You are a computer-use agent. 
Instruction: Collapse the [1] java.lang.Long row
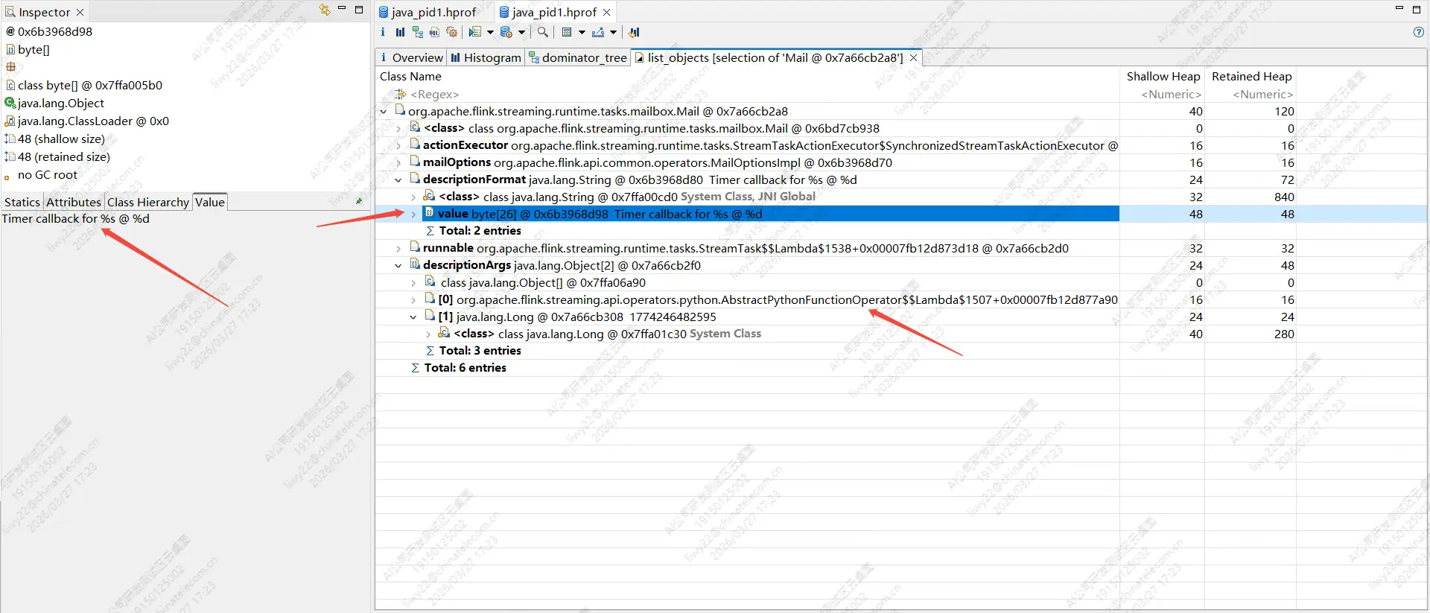(x=413, y=317)
